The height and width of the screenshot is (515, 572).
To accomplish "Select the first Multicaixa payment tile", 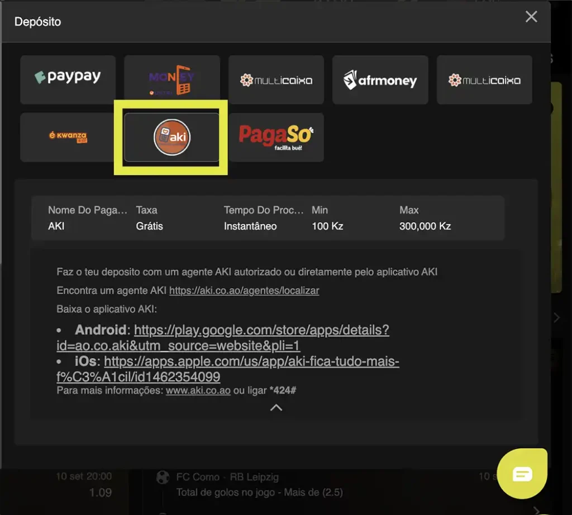I will 276,79.
